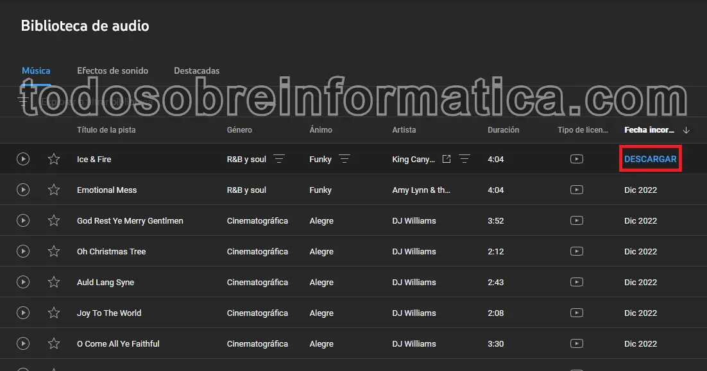Filter by Funky mood in first row
Screen dimensions: 707x371
click(x=345, y=159)
